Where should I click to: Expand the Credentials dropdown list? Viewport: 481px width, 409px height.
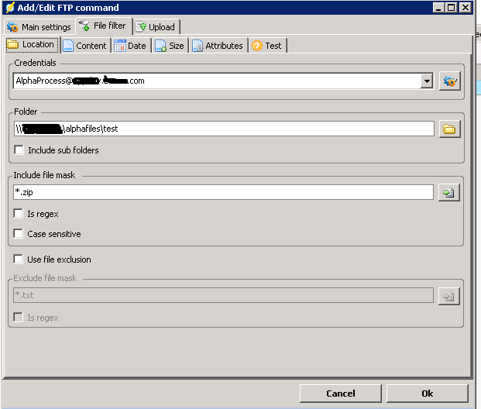pos(427,81)
